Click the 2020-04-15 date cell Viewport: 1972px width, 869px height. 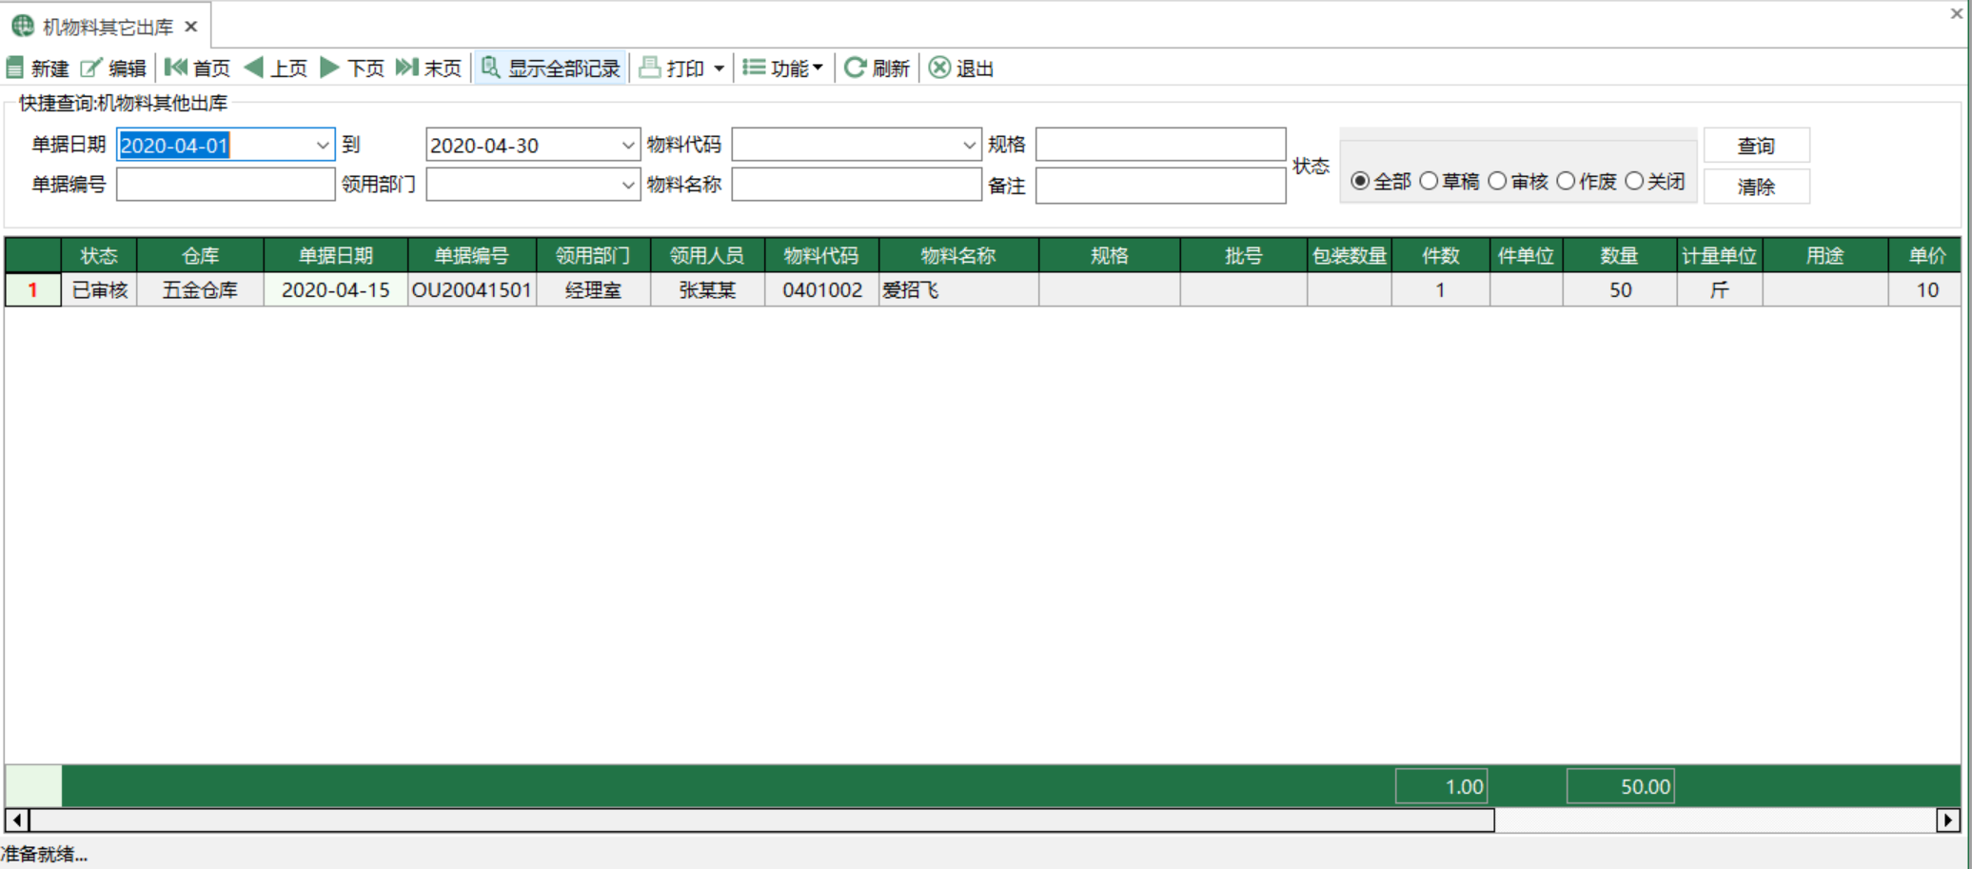(x=336, y=290)
